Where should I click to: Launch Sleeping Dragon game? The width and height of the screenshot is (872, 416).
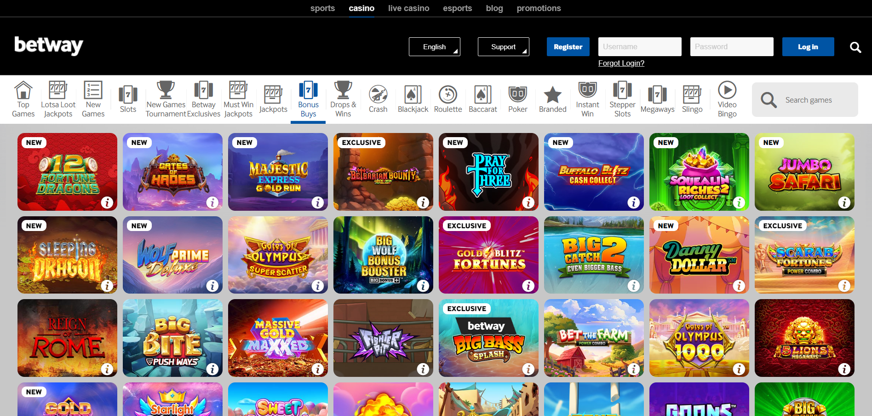67,255
